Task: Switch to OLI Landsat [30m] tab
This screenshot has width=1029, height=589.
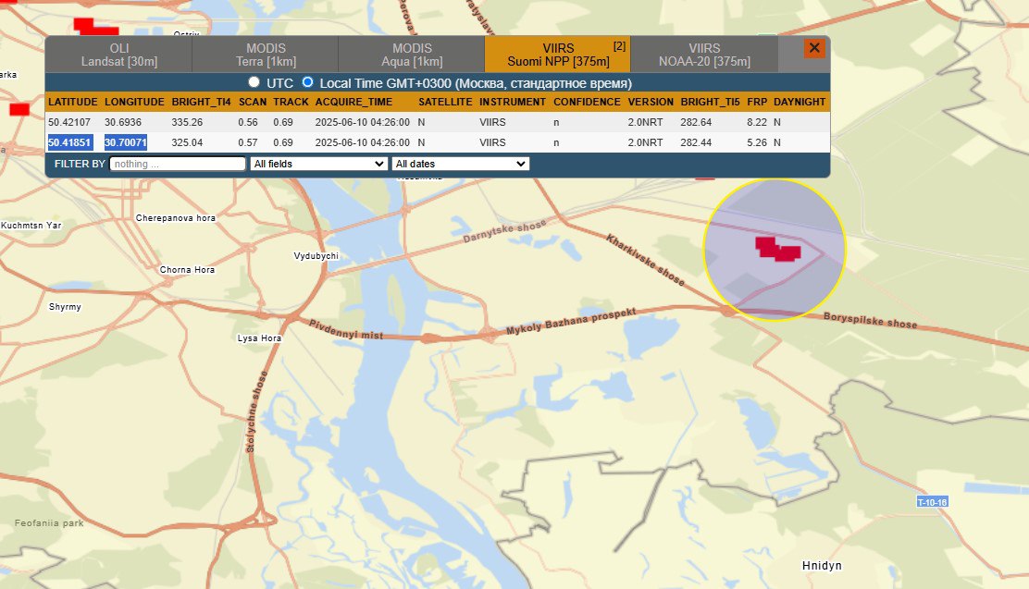Action: pos(118,55)
